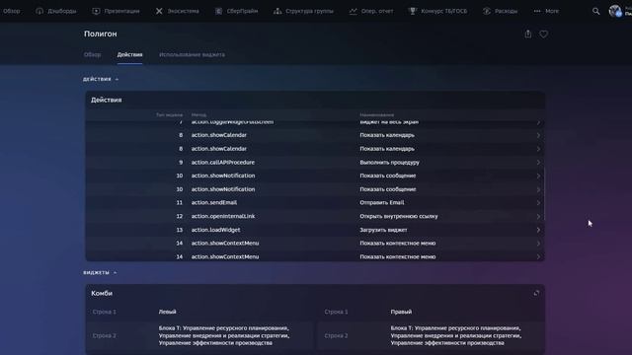Open the СберПрайм menu label
The image size is (632, 355).
pos(242,11)
